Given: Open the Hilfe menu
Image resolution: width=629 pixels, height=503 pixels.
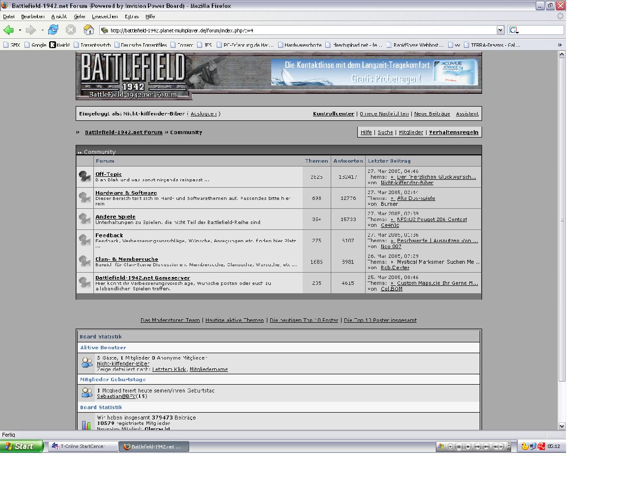Looking at the screenshot, I should pyautogui.click(x=150, y=17).
